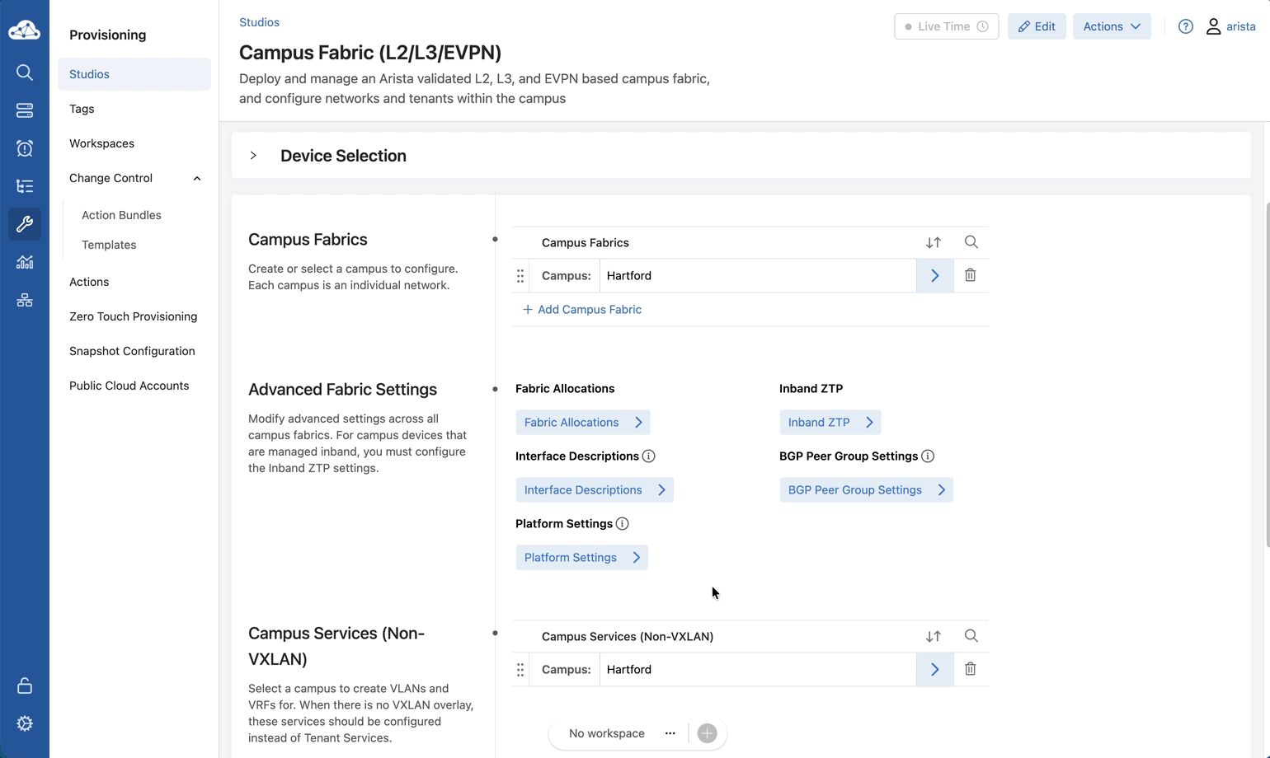
Task: Click the Live Time button
Action: coord(947,26)
